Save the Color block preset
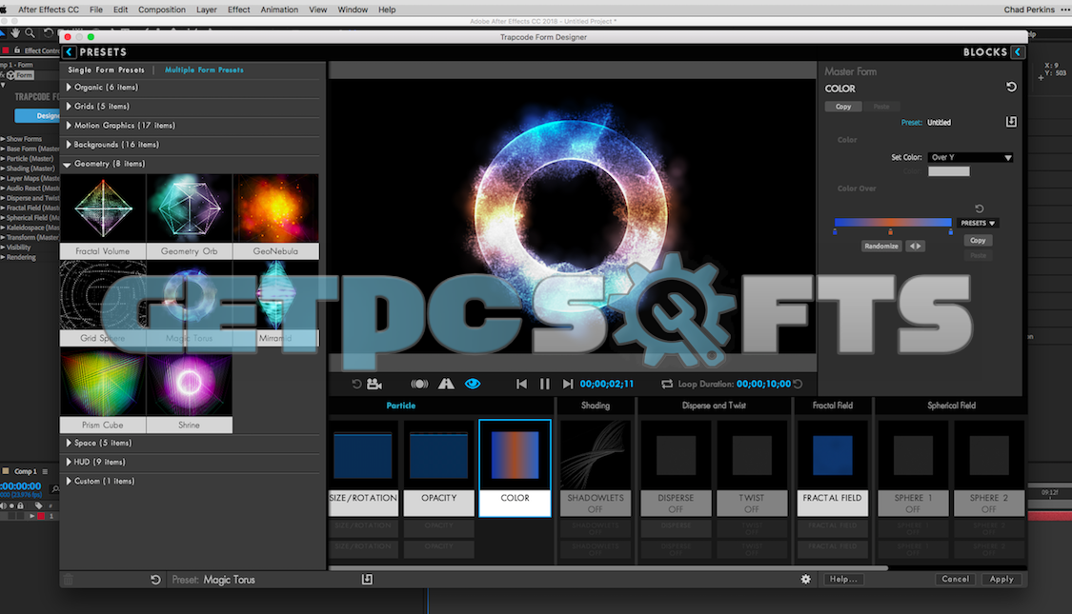This screenshot has height=614, width=1072. (x=1011, y=122)
